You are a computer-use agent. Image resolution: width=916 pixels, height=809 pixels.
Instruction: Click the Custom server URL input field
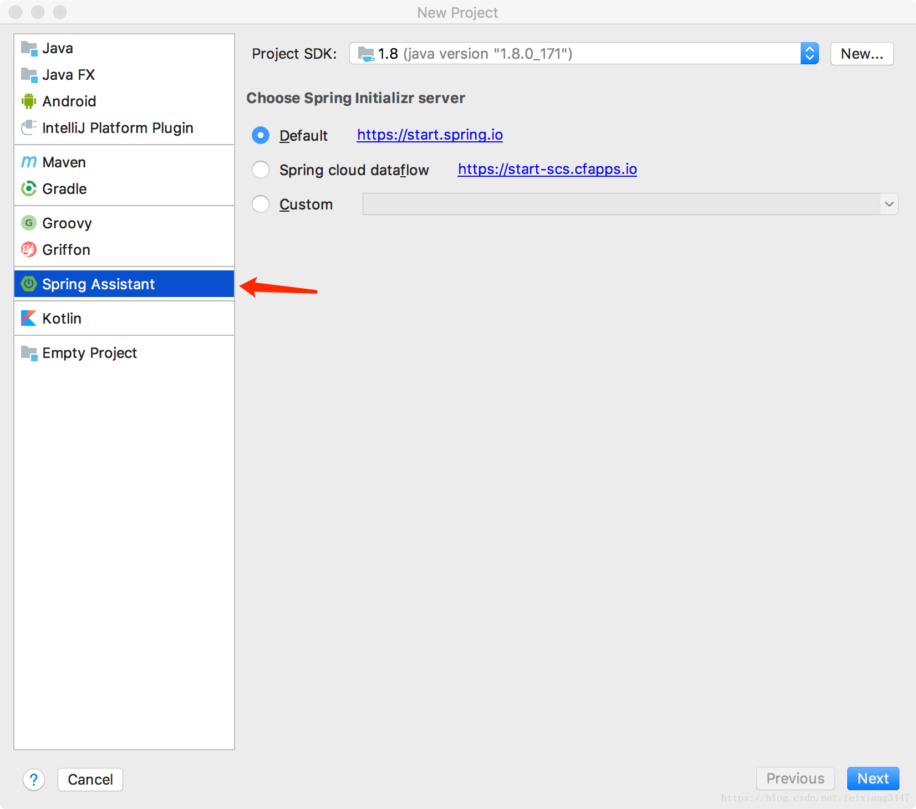pos(621,204)
